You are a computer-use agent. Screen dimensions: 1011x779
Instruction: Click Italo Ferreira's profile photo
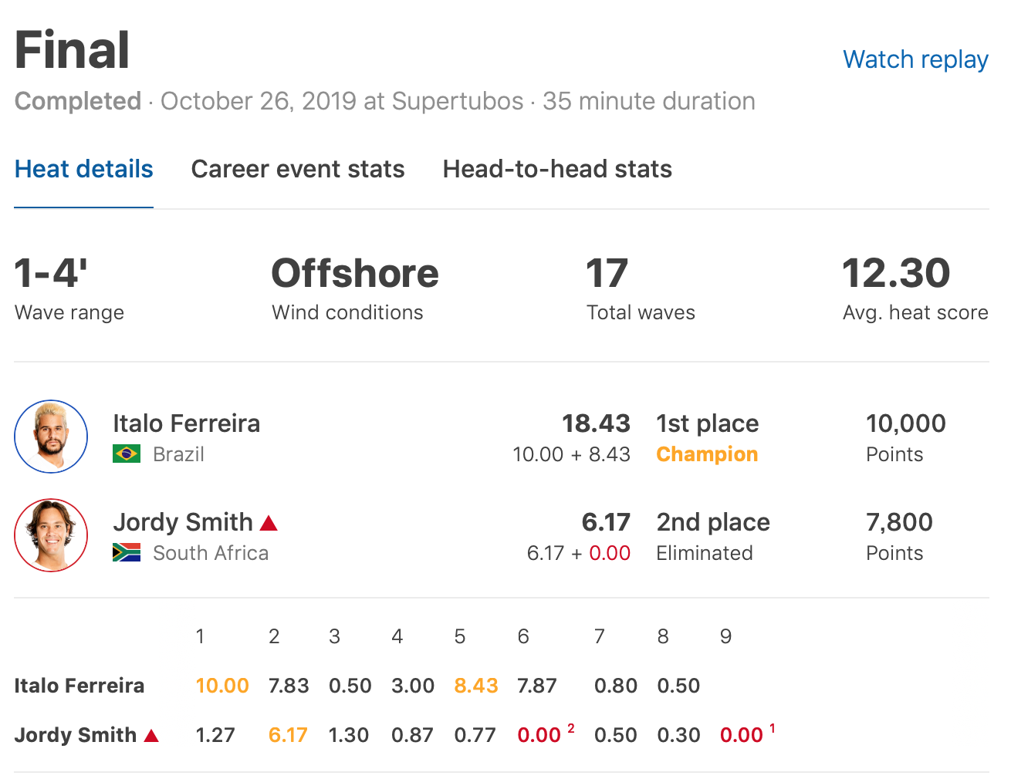[51, 437]
